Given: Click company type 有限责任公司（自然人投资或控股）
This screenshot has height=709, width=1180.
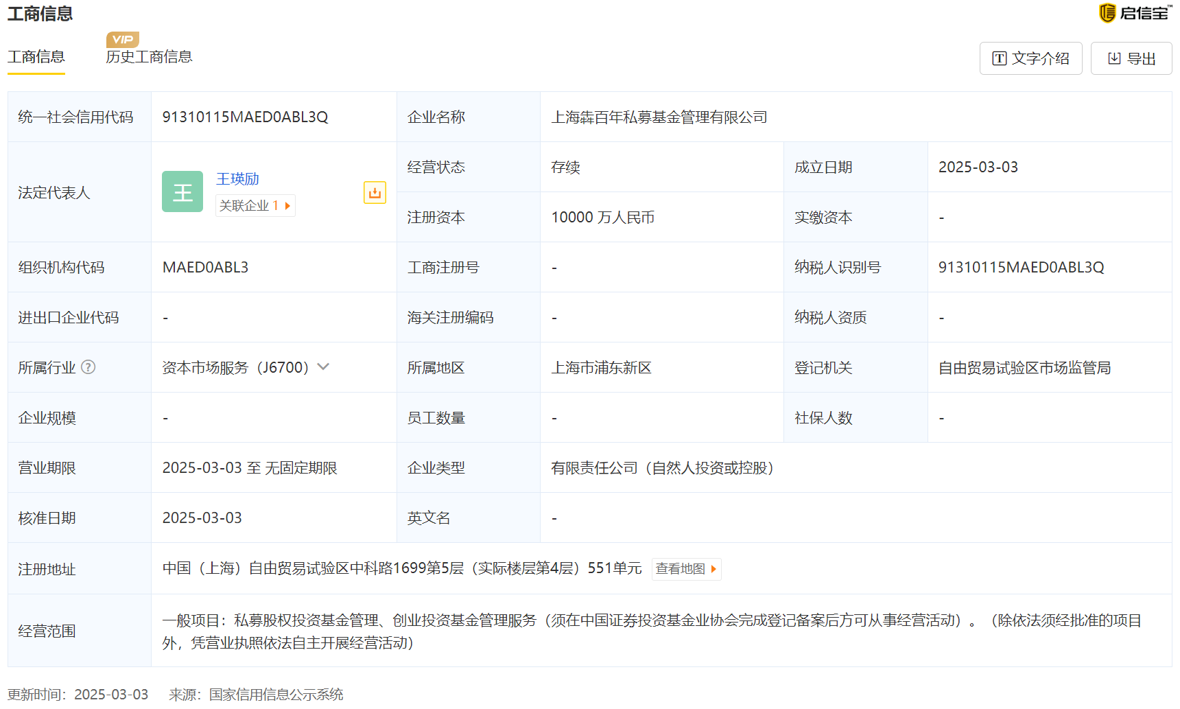Looking at the screenshot, I should click(x=665, y=468).
